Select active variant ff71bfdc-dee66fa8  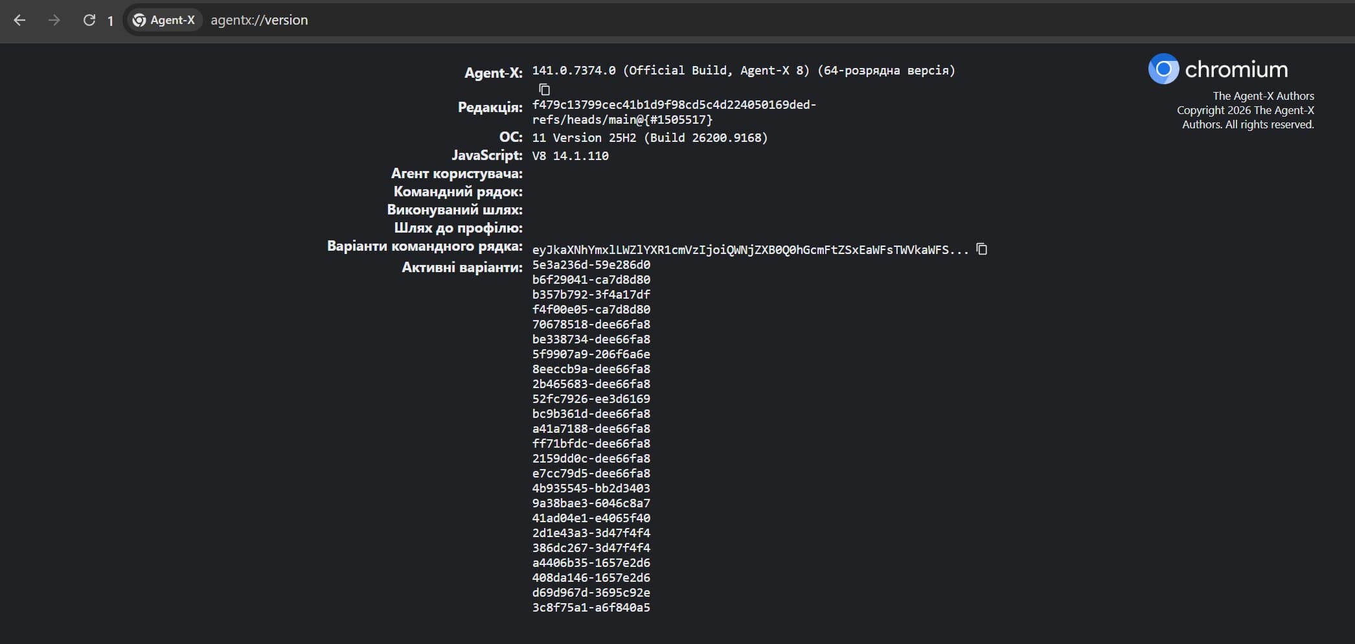click(x=591, y=444)
